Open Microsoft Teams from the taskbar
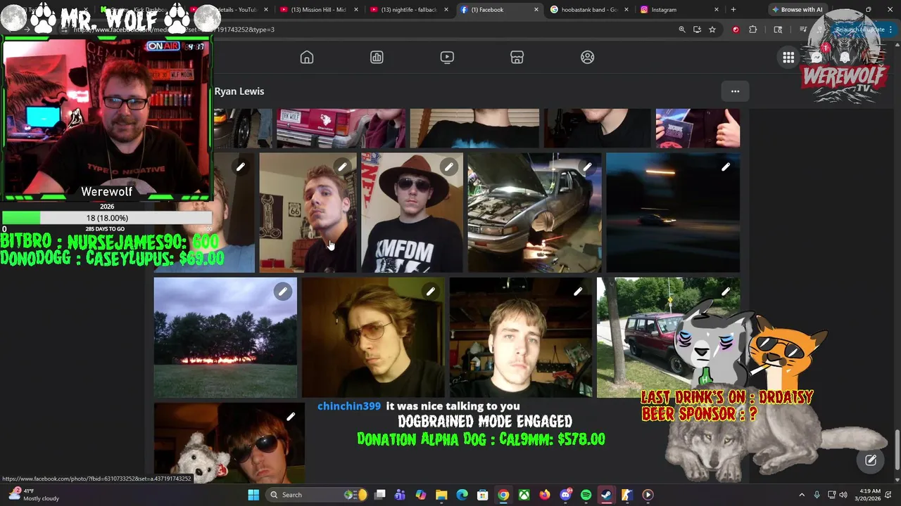The width and height of the screenshot is (901, 506). (x=400, y=495)
